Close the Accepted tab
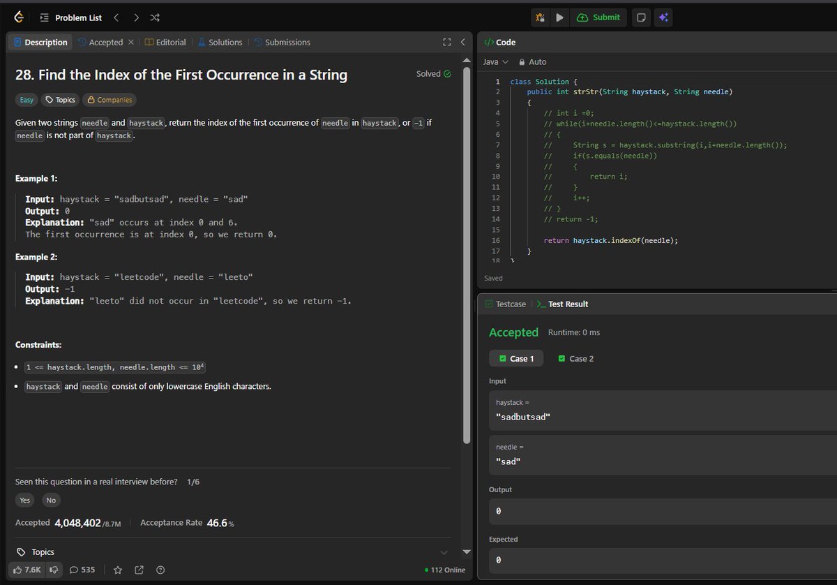This screenshot has width=837, height=585. [130, 42]
